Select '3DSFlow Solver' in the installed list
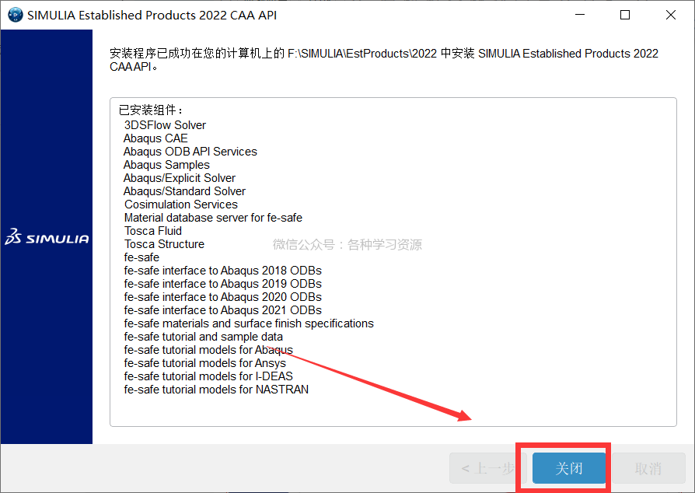Image resolution: width=695 pixels, height=493 pixels. point(165,125)
